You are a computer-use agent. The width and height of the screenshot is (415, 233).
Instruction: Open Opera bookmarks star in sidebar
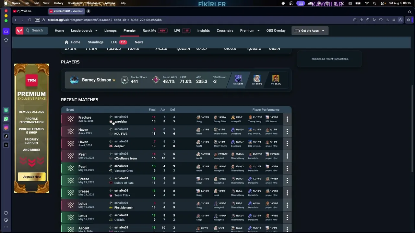6,40
